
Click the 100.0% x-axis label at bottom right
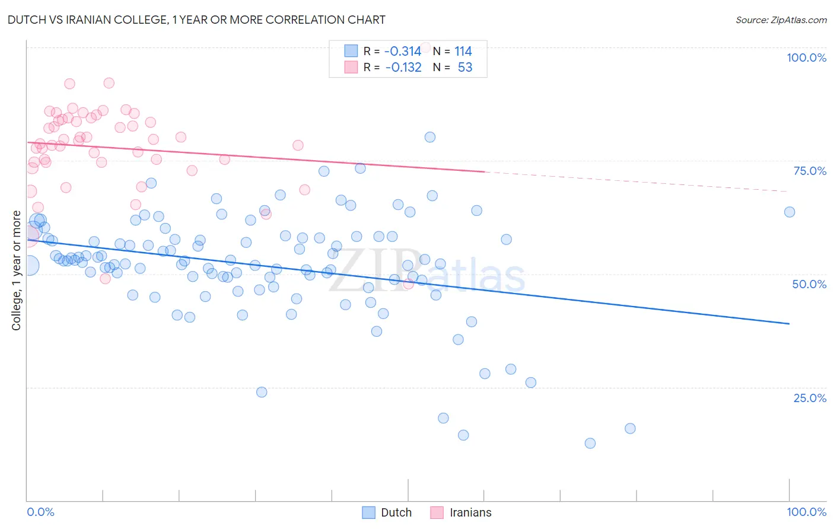point(806,512)
